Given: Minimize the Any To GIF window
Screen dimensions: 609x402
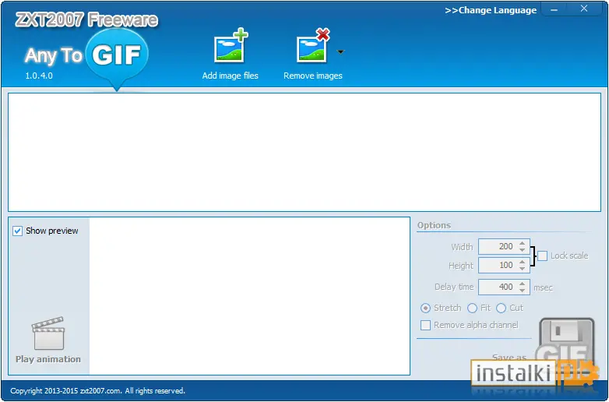Looking at the screenshot, I should coord(554,9).
